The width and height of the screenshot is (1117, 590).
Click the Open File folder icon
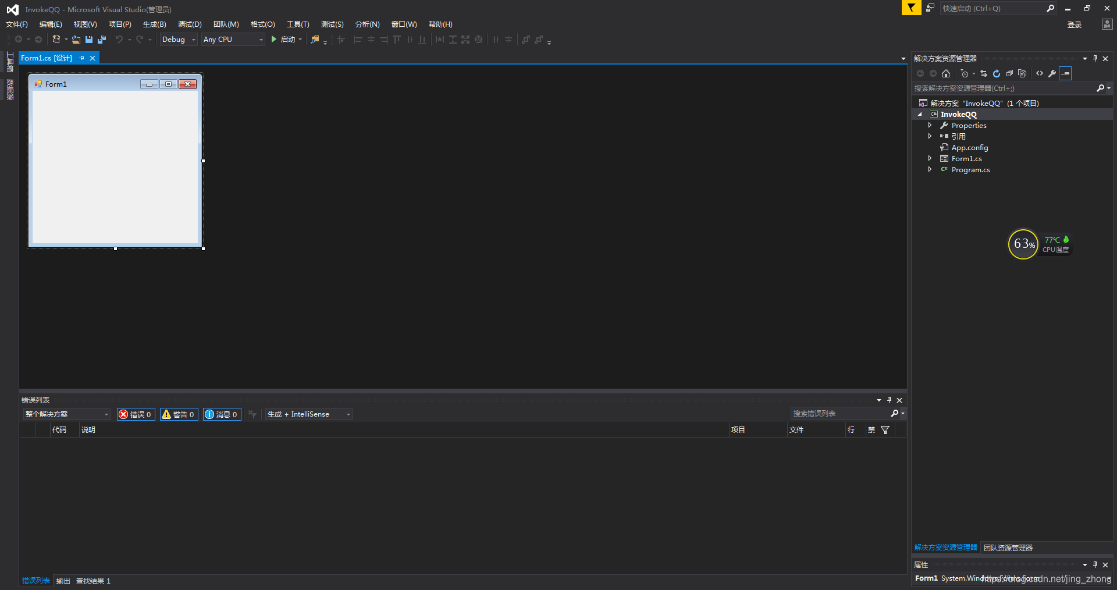coord(76,40)
